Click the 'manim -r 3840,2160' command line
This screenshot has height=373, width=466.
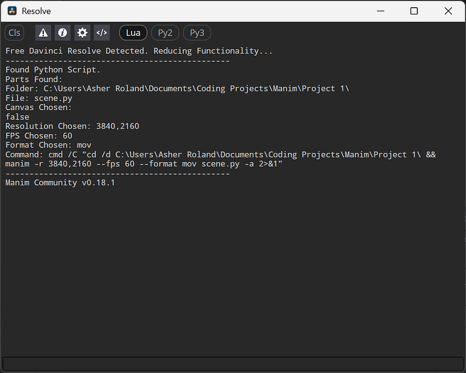[x=144, y=164]
